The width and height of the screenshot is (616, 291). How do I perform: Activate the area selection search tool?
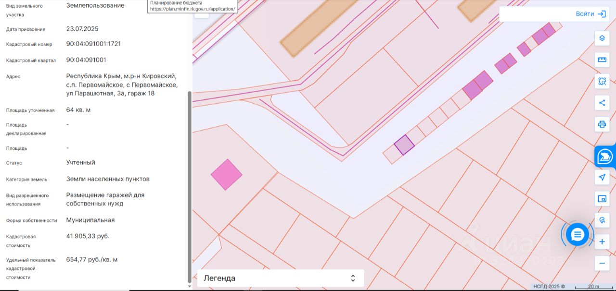click(602, 81)
